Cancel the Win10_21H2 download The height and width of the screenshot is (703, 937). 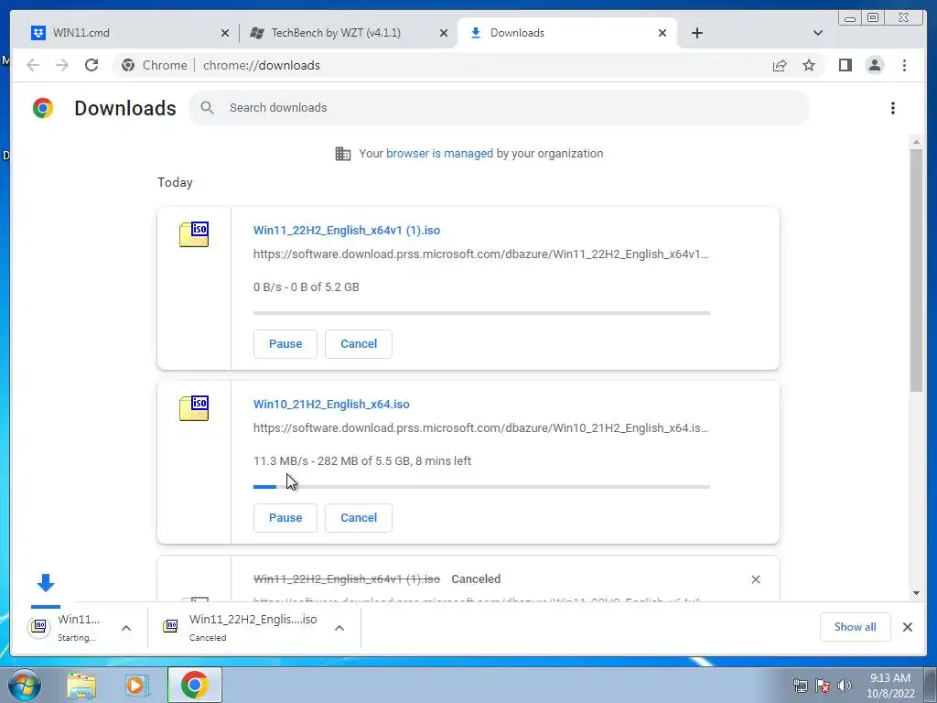pyautogui.click(x=359, y=518)
